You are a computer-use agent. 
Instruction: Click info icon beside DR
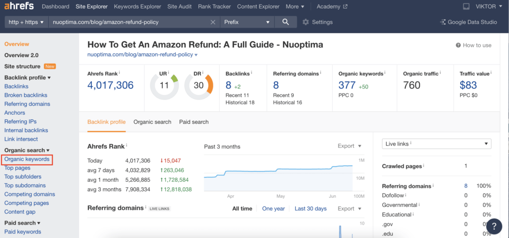(203, 73)
